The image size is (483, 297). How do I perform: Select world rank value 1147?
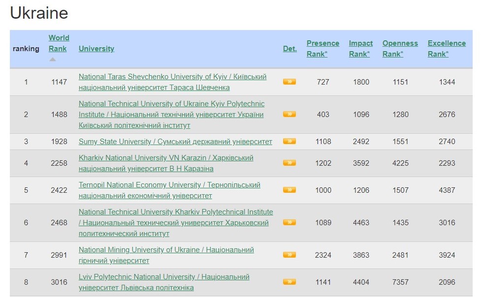click(x=59, y=82)
